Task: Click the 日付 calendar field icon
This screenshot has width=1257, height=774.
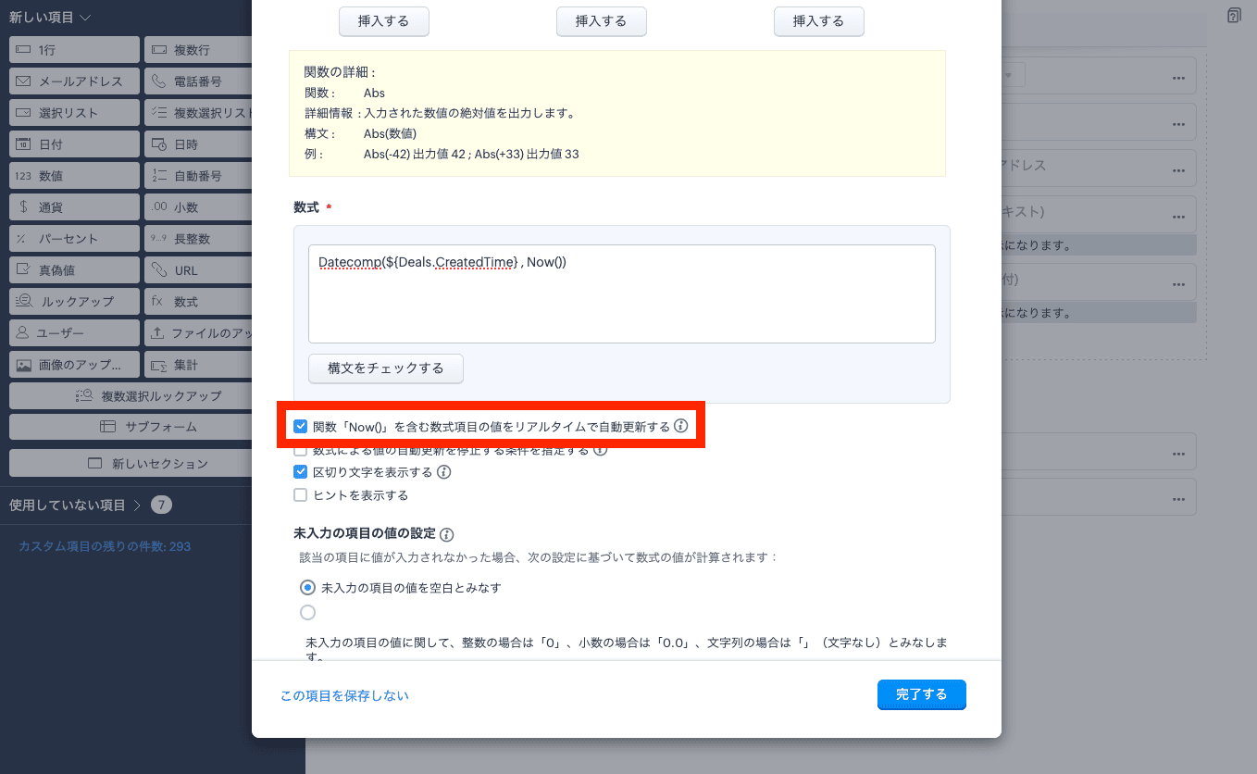Action: tap(23, 144)
